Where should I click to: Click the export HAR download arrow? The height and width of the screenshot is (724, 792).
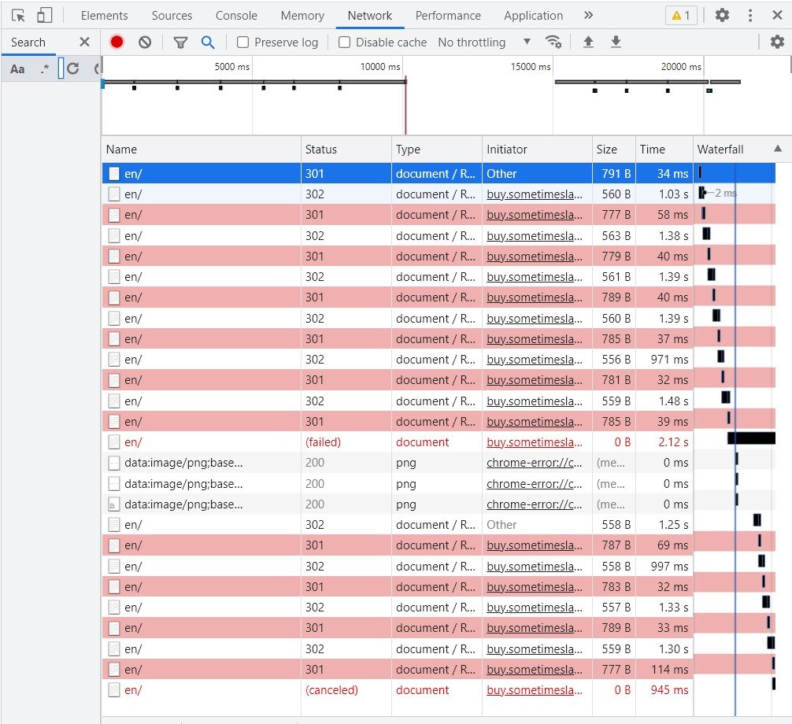pos(616,42)
